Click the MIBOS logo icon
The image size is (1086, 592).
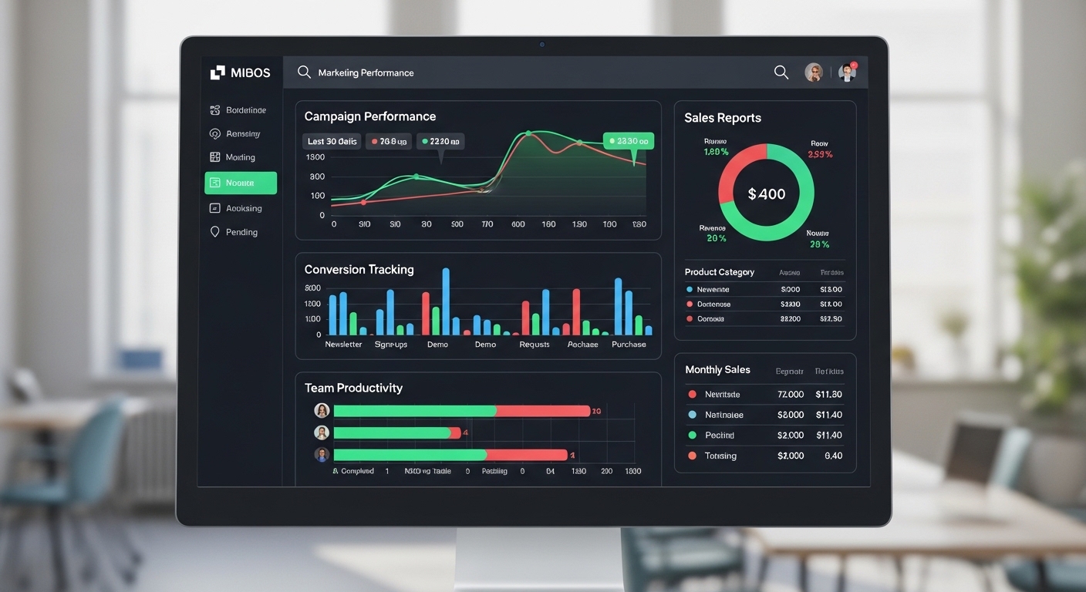click(217, 72)
